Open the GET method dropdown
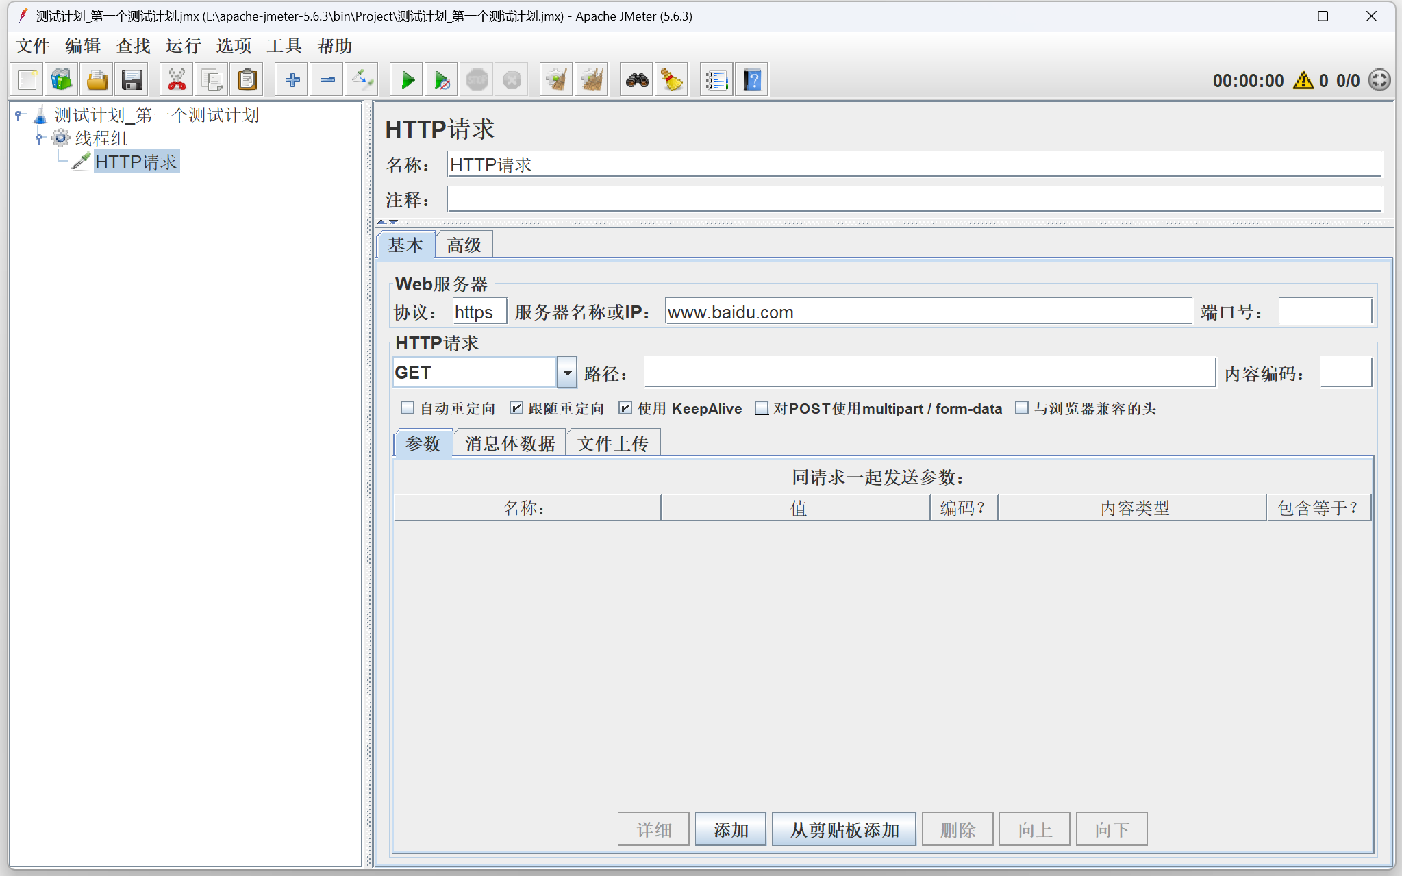Viewport: 1402px width, 876px height. (x=567, y=373)
